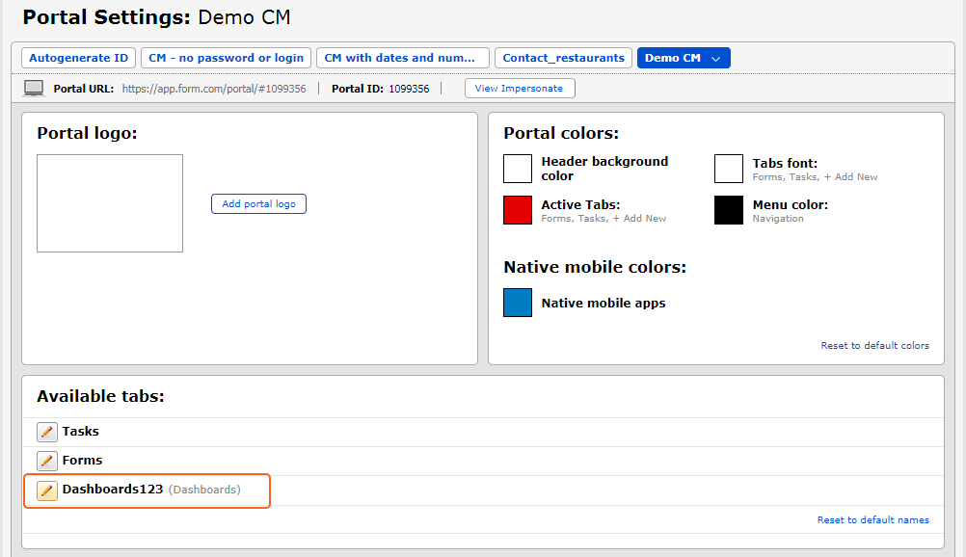The height and width of the screenshot is (557, 966).
Task: Expand the Demo CM dropdown arrow
Action: point(716,59)
